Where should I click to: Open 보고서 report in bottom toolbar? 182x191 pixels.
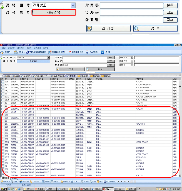[x=84, y=182]
